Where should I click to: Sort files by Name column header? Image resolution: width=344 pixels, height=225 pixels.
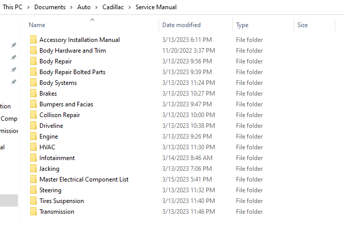pyautogui.click(x=37, y=25)
